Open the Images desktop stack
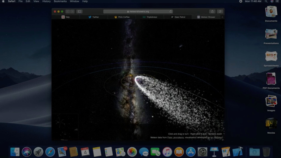This screenshot has width=281, height=158. pyautogui.click(x=271, y=103)
